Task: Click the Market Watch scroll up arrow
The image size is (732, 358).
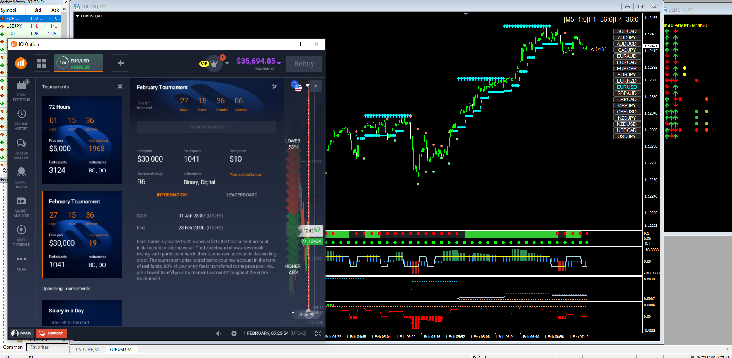Action: (65, 9)
